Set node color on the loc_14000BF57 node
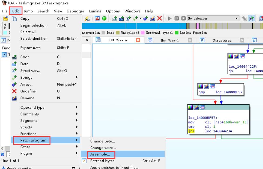 190,107
